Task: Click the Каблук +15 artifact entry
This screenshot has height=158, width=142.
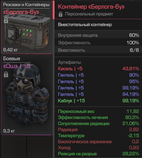Action: (x=98, y=101)
